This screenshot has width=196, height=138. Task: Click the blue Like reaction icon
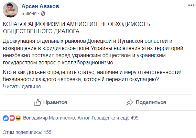6,118
